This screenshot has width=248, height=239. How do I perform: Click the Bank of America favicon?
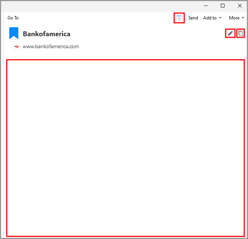click(x=17, y=47)
